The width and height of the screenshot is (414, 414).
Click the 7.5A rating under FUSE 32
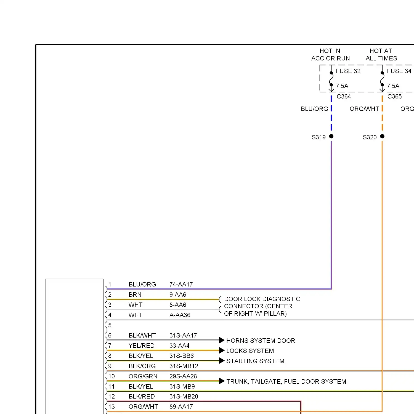click(342, 86)
